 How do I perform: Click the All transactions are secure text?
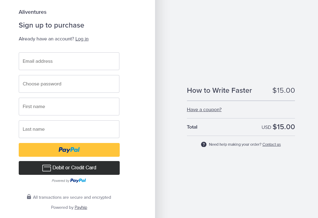72,197
